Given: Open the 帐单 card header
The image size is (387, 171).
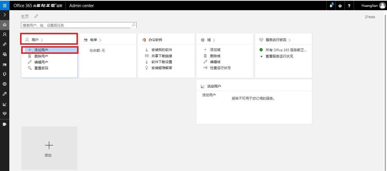Looking at the screenshot, I should (108, 40).
